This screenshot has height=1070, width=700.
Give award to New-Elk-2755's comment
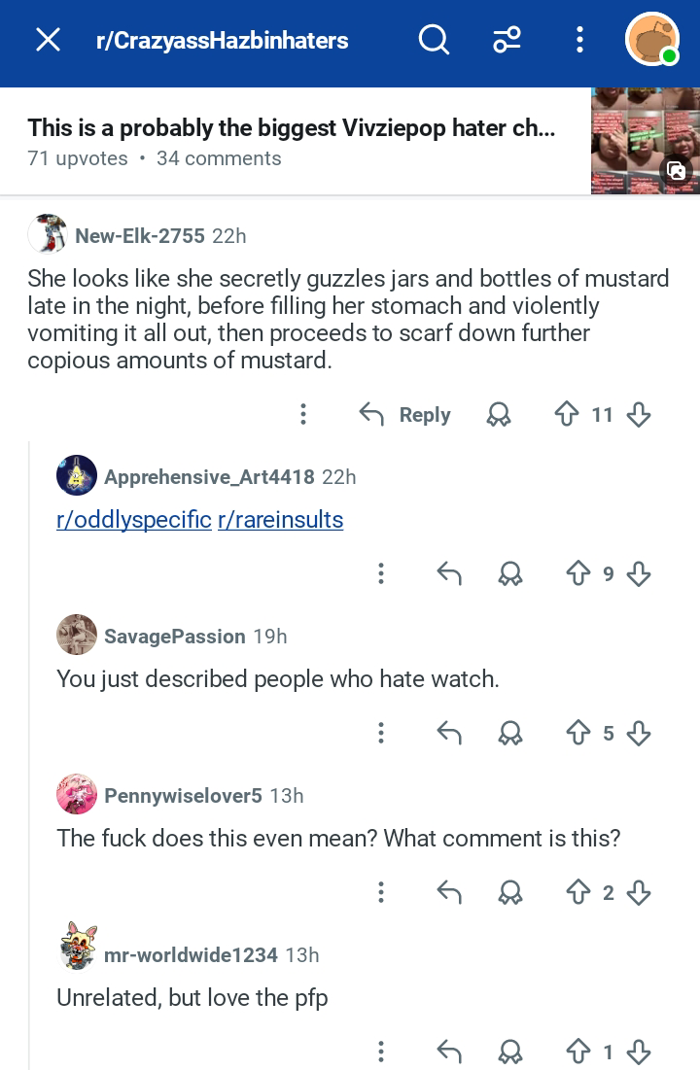coord(499,415)
